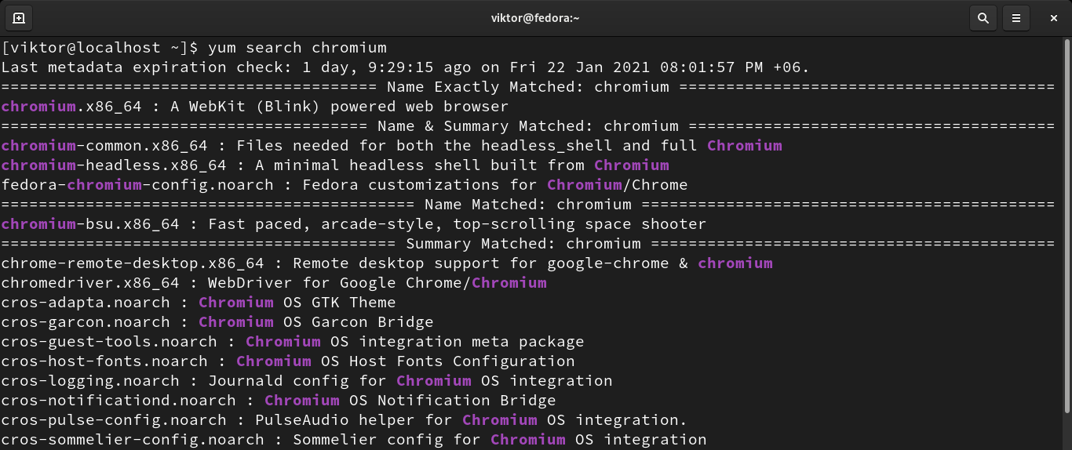
Task: Click the cros-adapta.noarch package entry
Action: point(86,303)
